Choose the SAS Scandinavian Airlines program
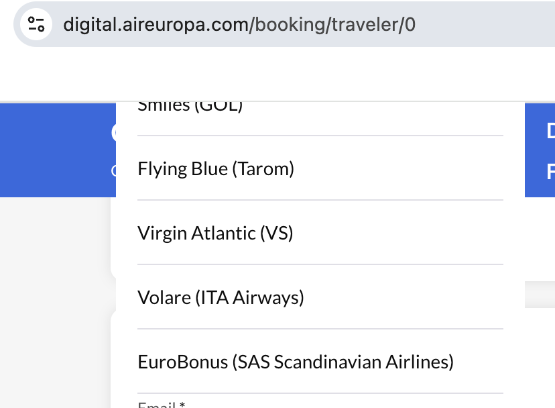 point(296,362)
